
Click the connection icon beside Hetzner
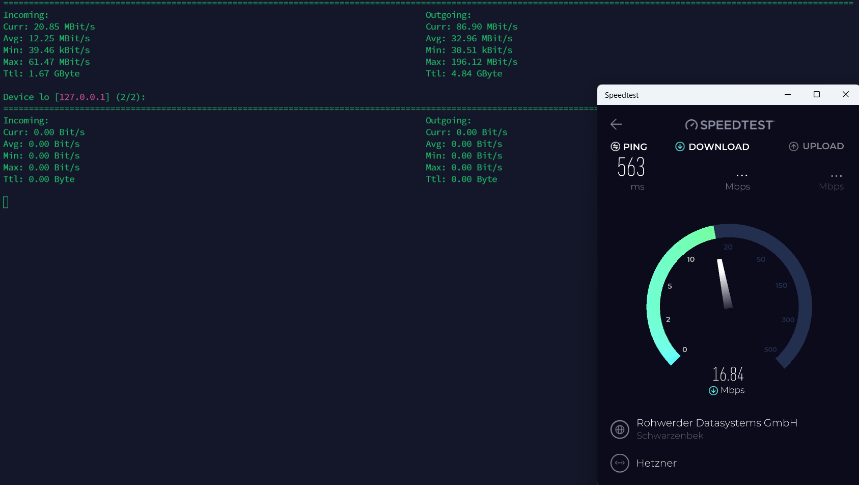(x=620, y=463)
